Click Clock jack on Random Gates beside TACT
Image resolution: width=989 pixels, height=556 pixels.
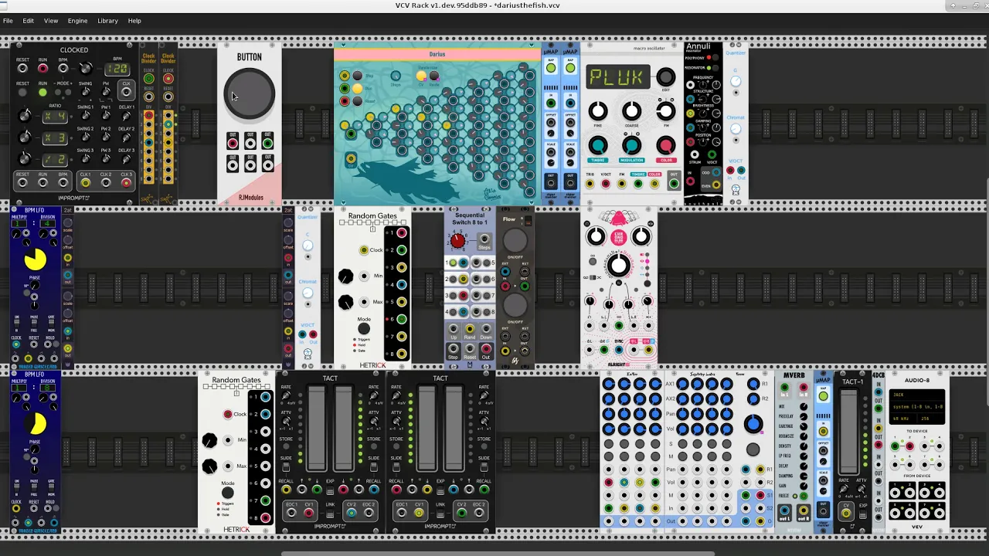click(x=228, y=415)
